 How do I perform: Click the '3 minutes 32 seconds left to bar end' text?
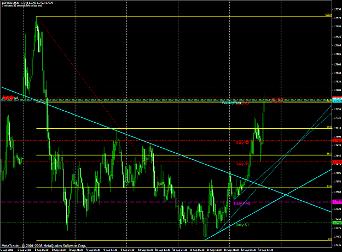22,5
